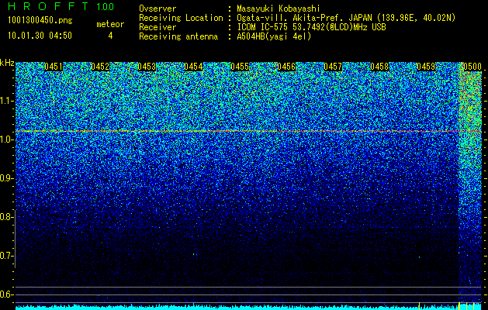Click the 0451 time marker

click(x=54, y=67)
